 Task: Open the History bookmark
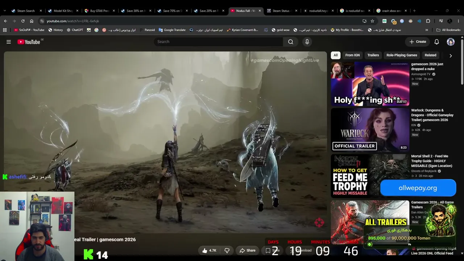pyautogui.click(x=55, y=30)
